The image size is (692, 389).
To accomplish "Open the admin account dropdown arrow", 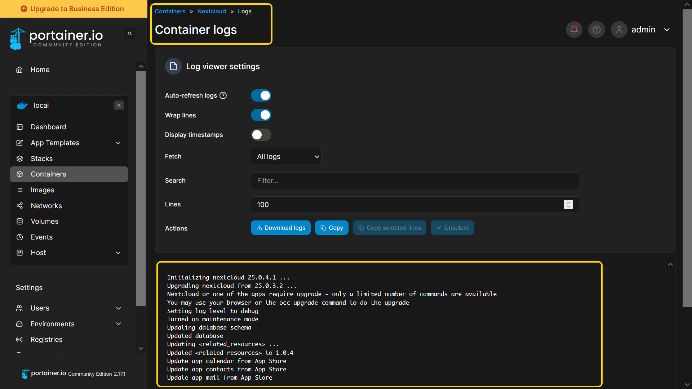I will point(667,30).
